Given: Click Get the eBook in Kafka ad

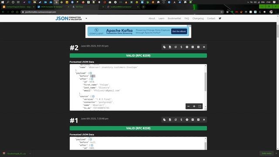Looking at the screenshot, I should (x=179, y=31).
